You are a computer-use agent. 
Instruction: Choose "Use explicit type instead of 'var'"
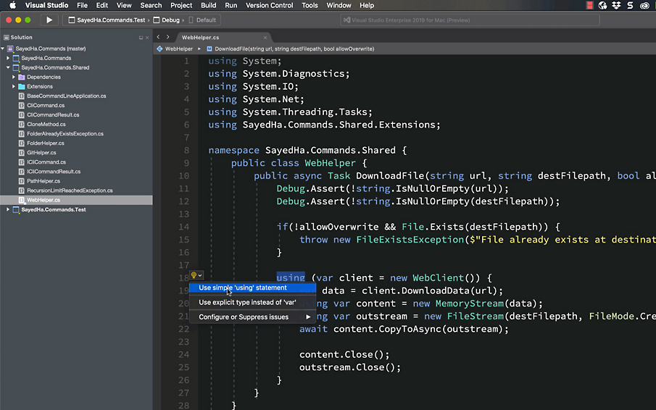[247, 302]
